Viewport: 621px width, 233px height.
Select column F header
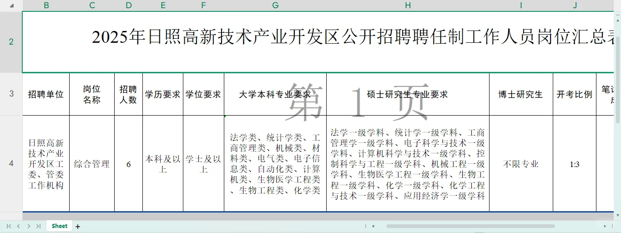pyautogui.click(x=203, y=5)
